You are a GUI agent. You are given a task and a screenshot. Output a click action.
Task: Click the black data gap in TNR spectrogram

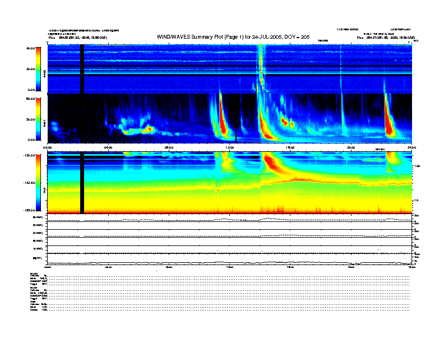coord(82,183)
